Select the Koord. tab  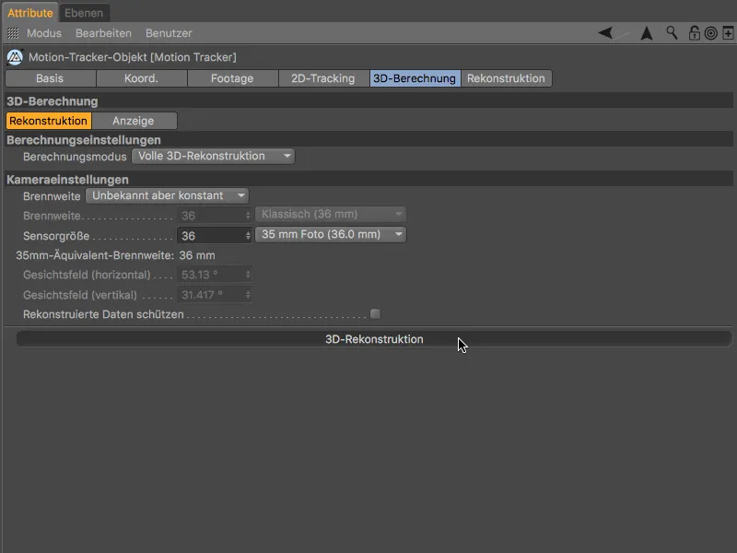click(x=142, y=78)
